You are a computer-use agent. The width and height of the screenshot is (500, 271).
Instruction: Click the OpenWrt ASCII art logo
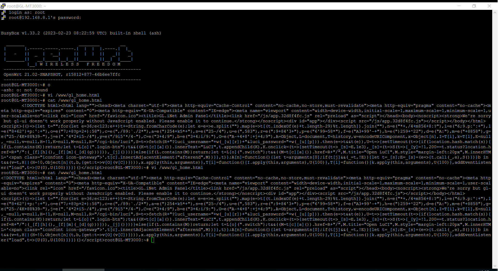point(68,54)
